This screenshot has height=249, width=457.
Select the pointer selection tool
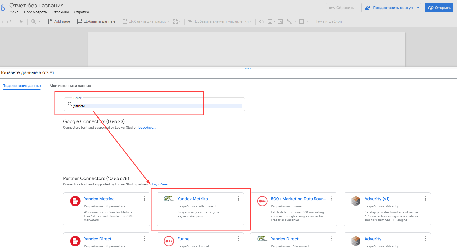[x=21, y=22]
